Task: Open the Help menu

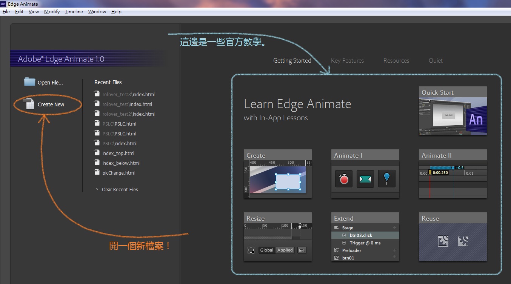Action: click(x=116, y=12)
